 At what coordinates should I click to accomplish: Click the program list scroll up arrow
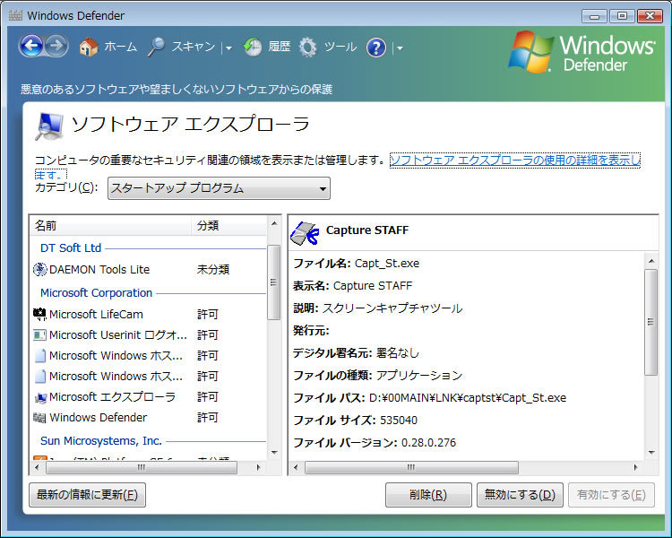pyautogui.click(x=274, y=223)
